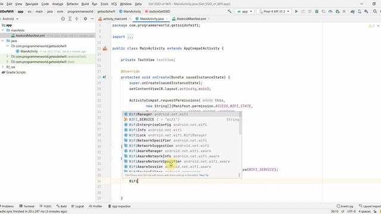Select WIFI_SERVICE completion suggestion
Viewport: 381px width, 214px height.
pyautogui.click(x=182, y=119)
